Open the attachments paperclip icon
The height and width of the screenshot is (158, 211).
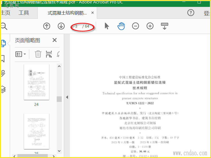click(3, 73)
